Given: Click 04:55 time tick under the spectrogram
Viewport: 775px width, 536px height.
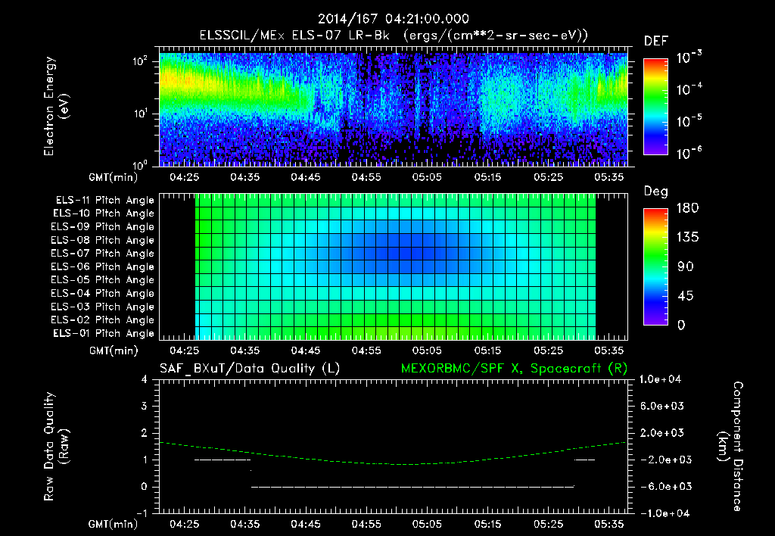Looking at the screenshot, I should (x=366, y=177).
